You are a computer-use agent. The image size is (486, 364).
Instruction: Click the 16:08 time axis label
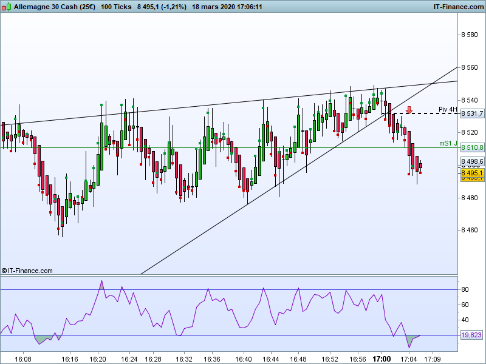coord(23,359)
